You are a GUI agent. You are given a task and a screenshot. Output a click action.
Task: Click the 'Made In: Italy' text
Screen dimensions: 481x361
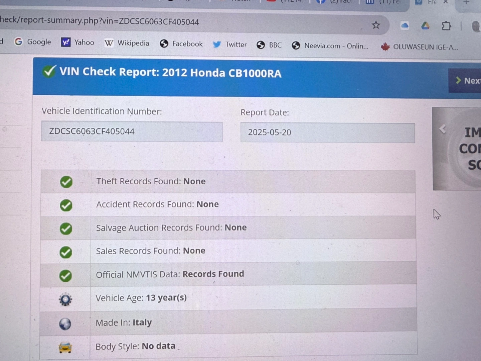point(124,323)
